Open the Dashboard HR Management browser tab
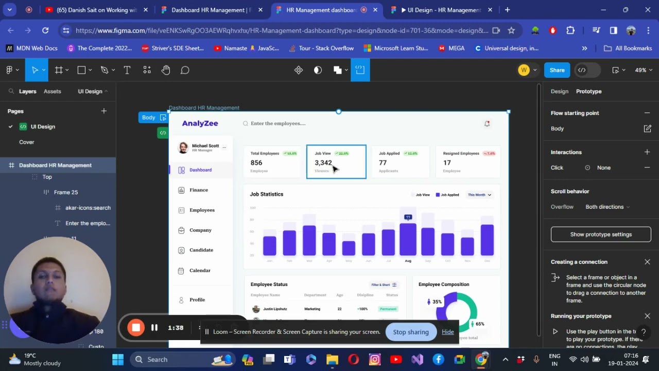This screenshot has width=659, height=371. coord(211,10)
